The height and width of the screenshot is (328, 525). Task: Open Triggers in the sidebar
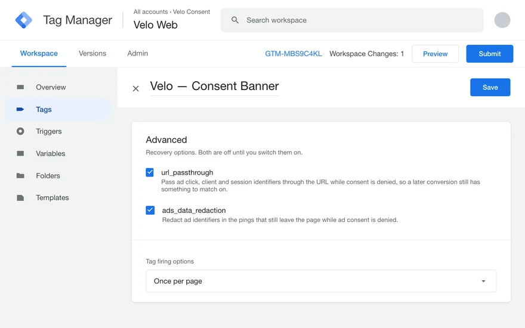point(58,132)
